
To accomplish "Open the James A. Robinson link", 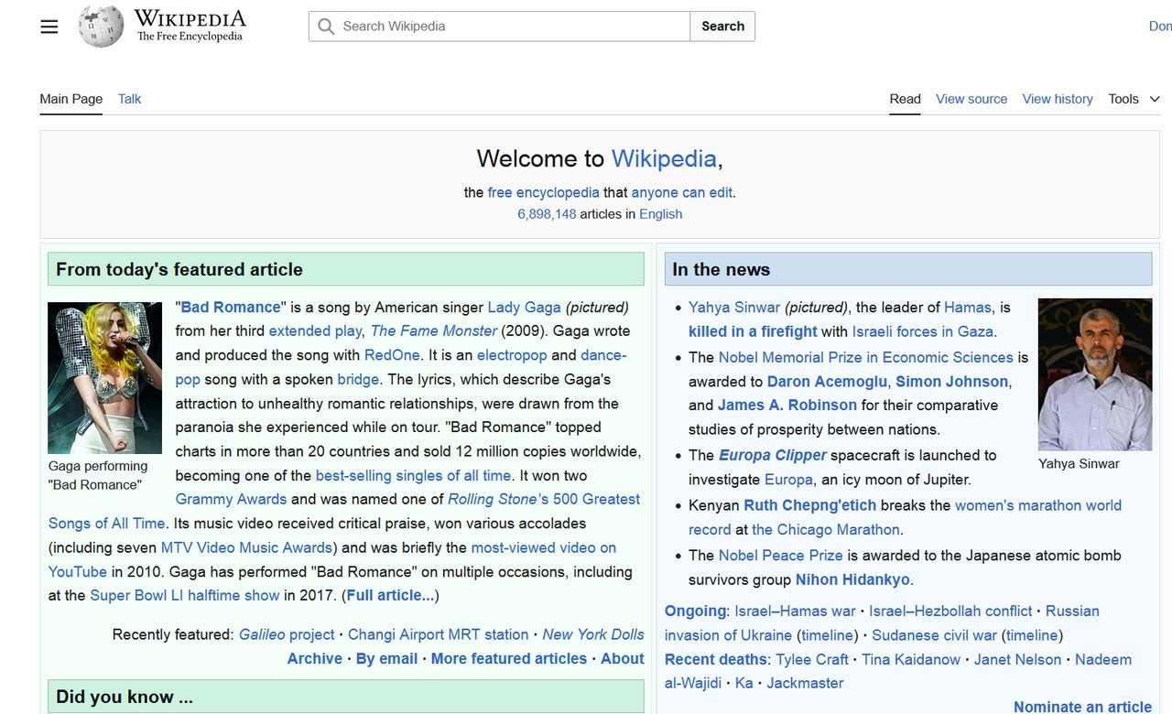I will (x=787, y=405).
